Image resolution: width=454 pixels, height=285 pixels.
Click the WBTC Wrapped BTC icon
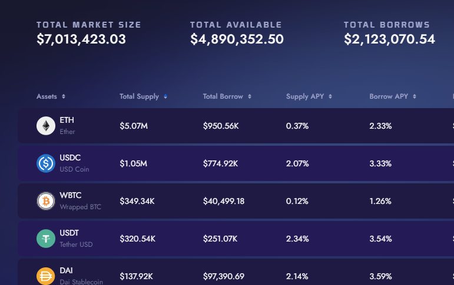pos(46,201)
